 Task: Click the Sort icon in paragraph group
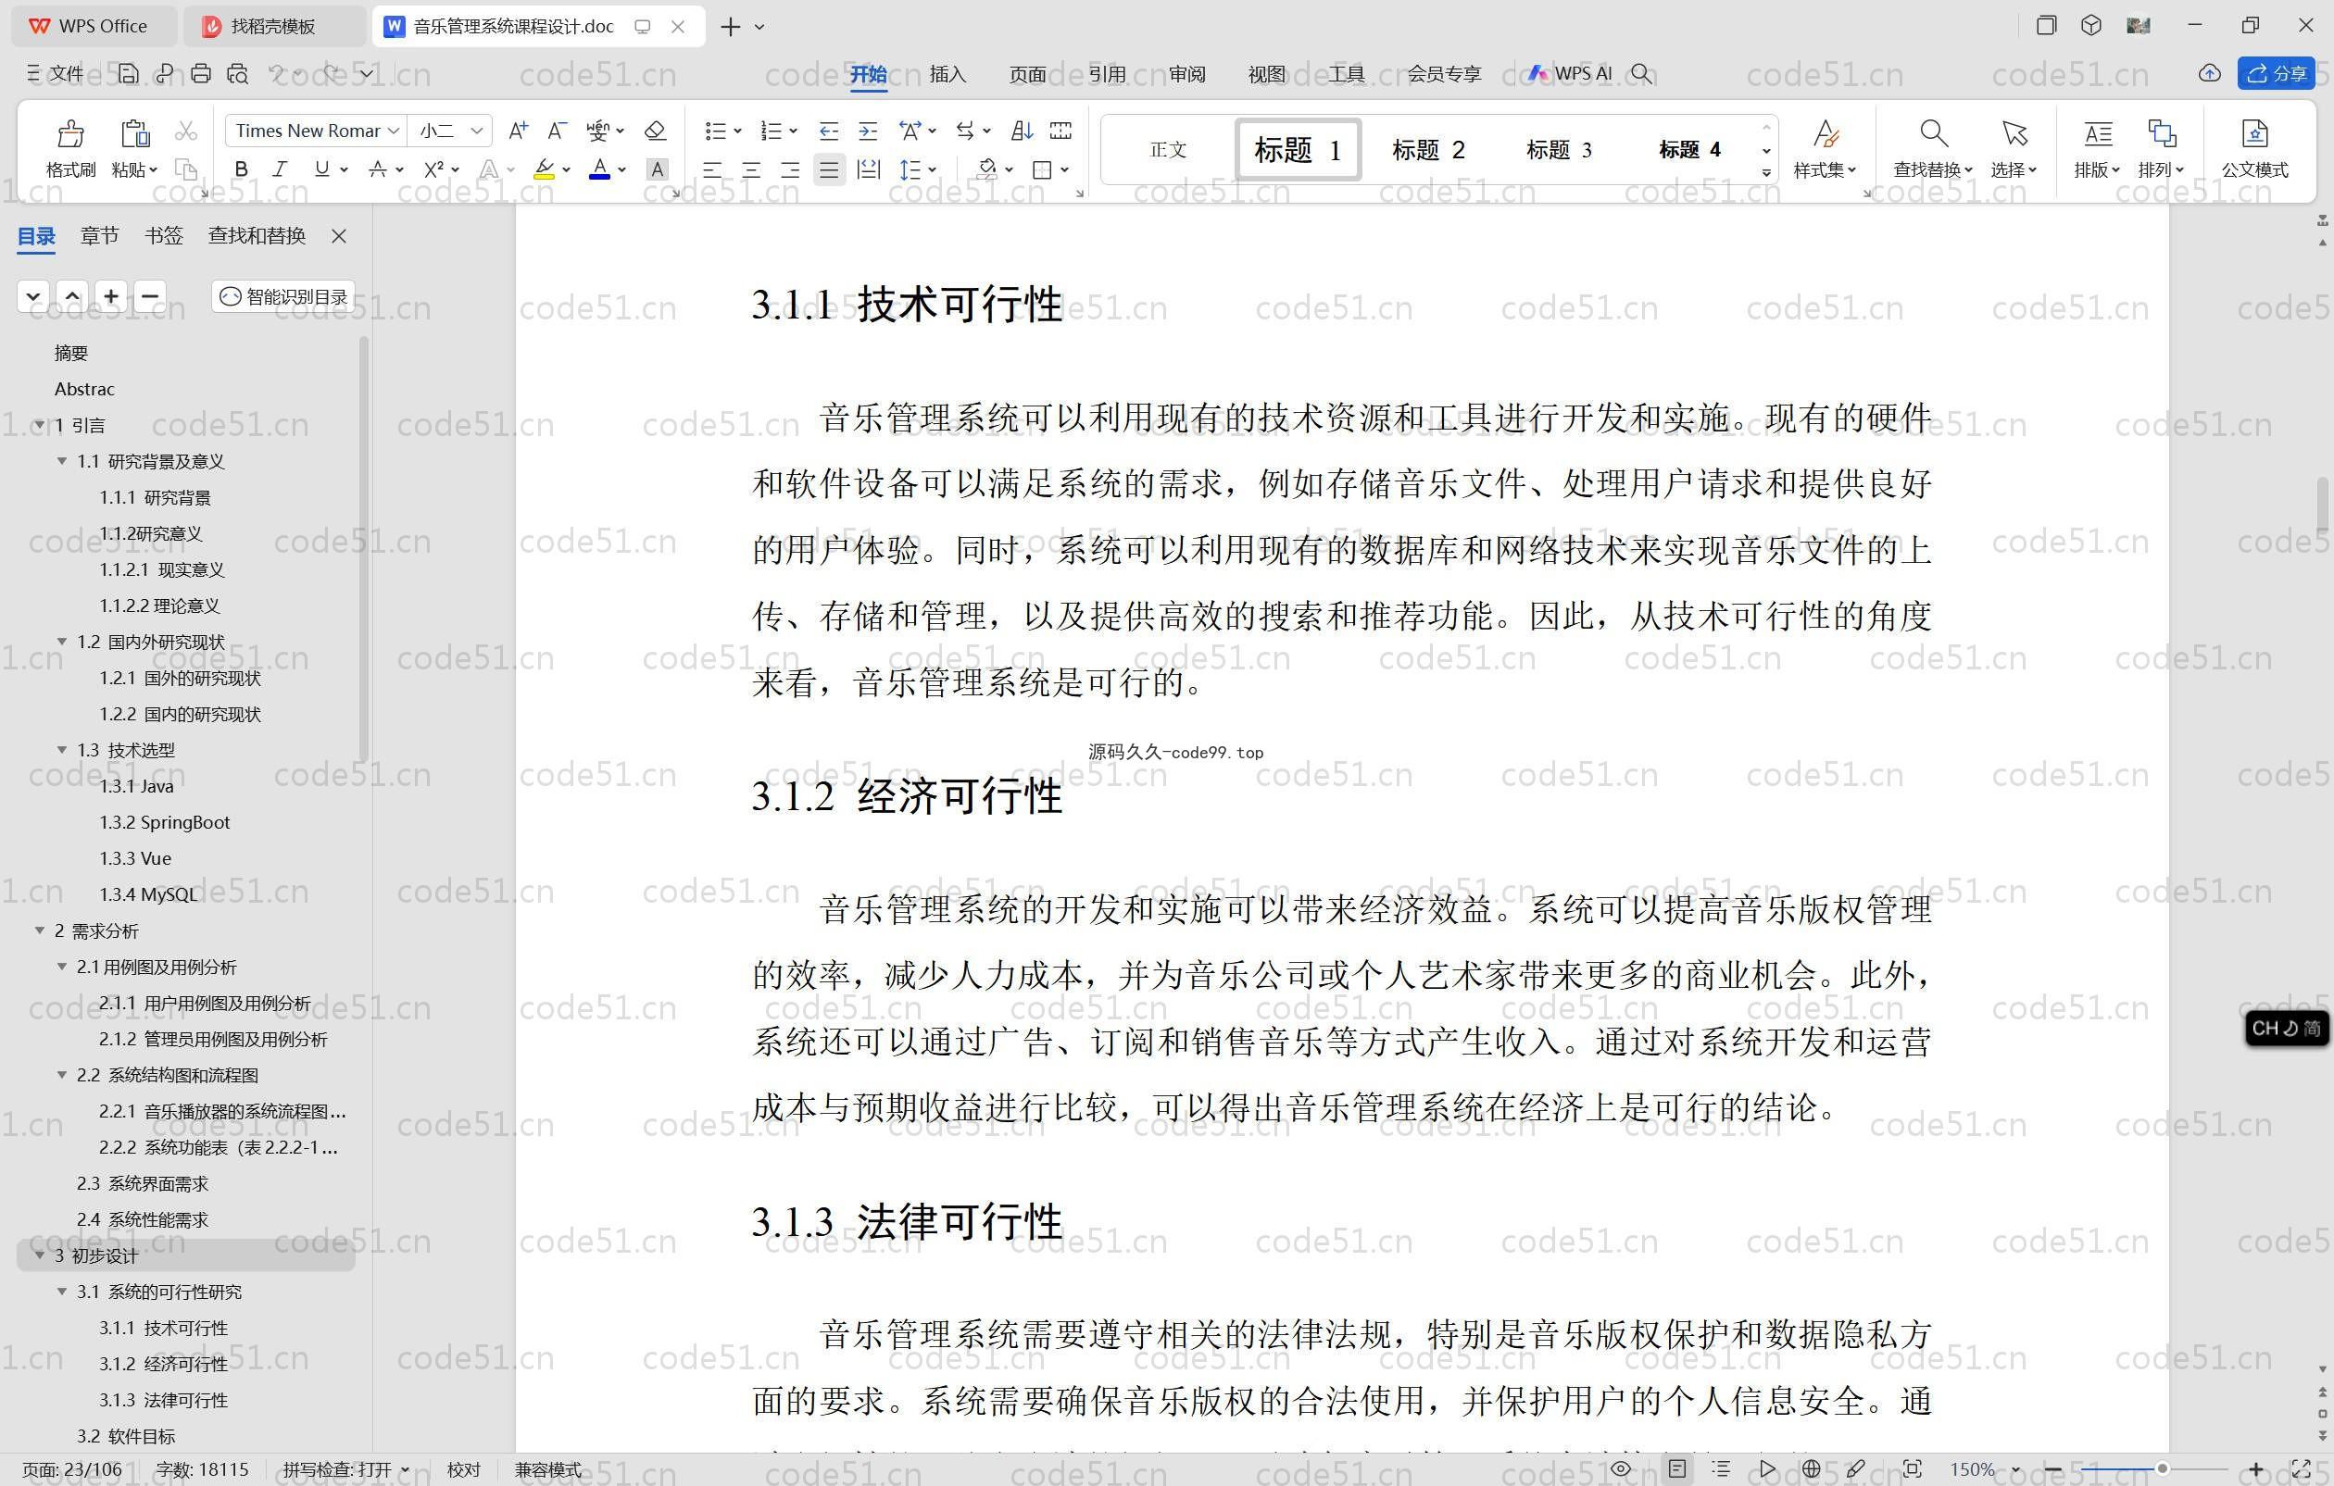(1022, 131)
